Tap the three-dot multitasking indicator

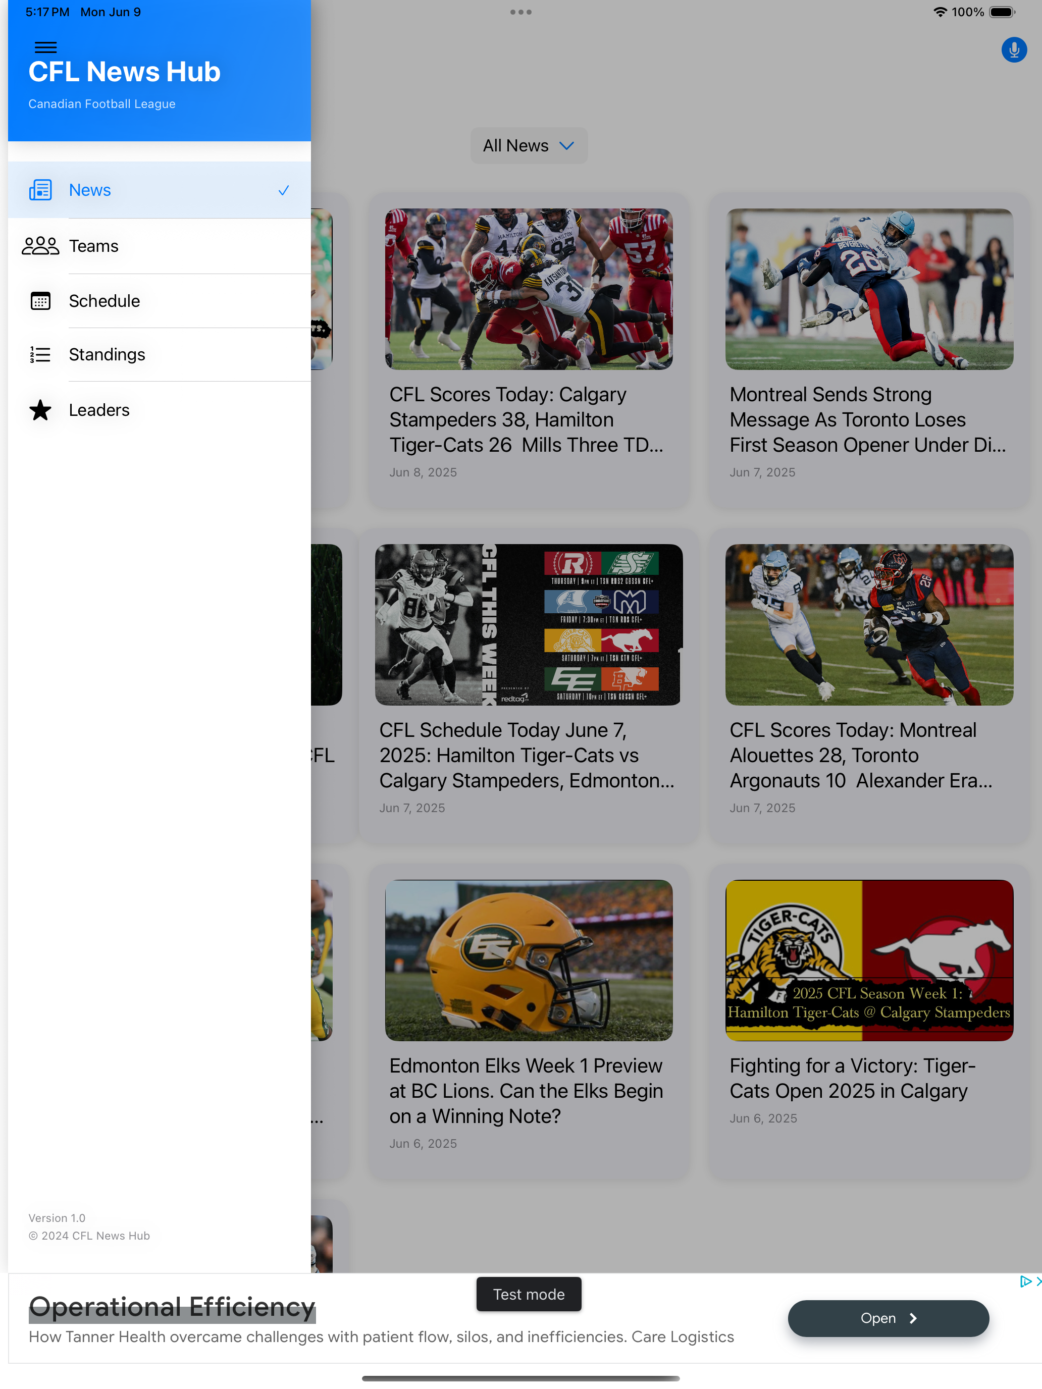click(520, 12)
